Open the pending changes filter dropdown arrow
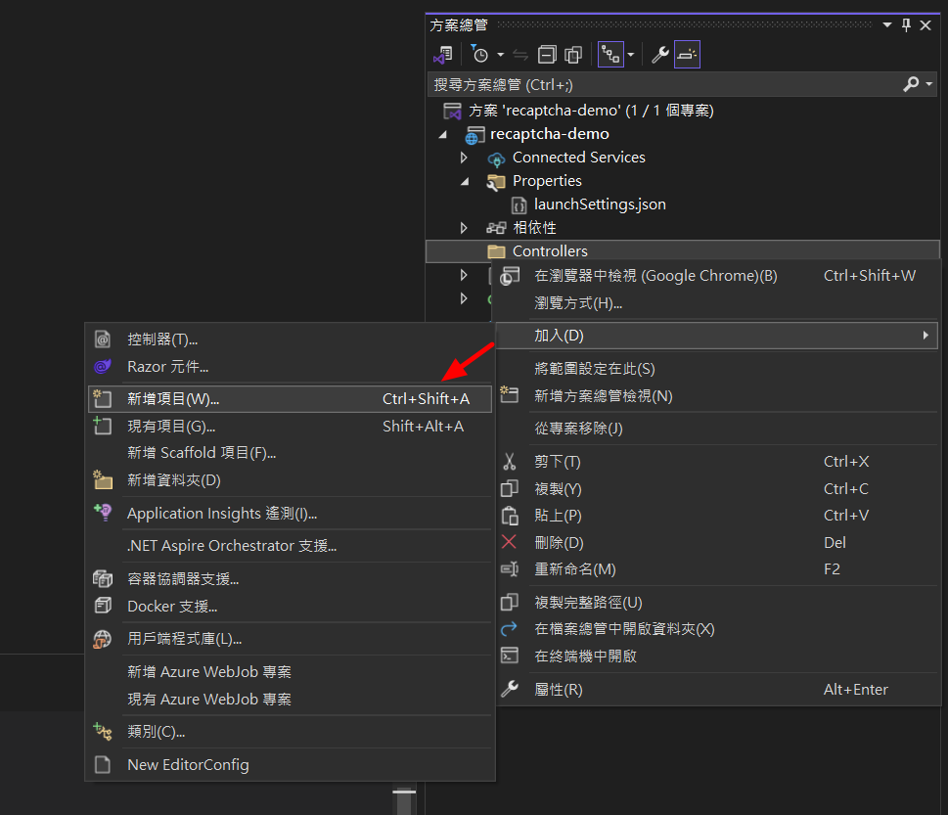The height and width of the screenshot is (815, 948). coord(501,55)
